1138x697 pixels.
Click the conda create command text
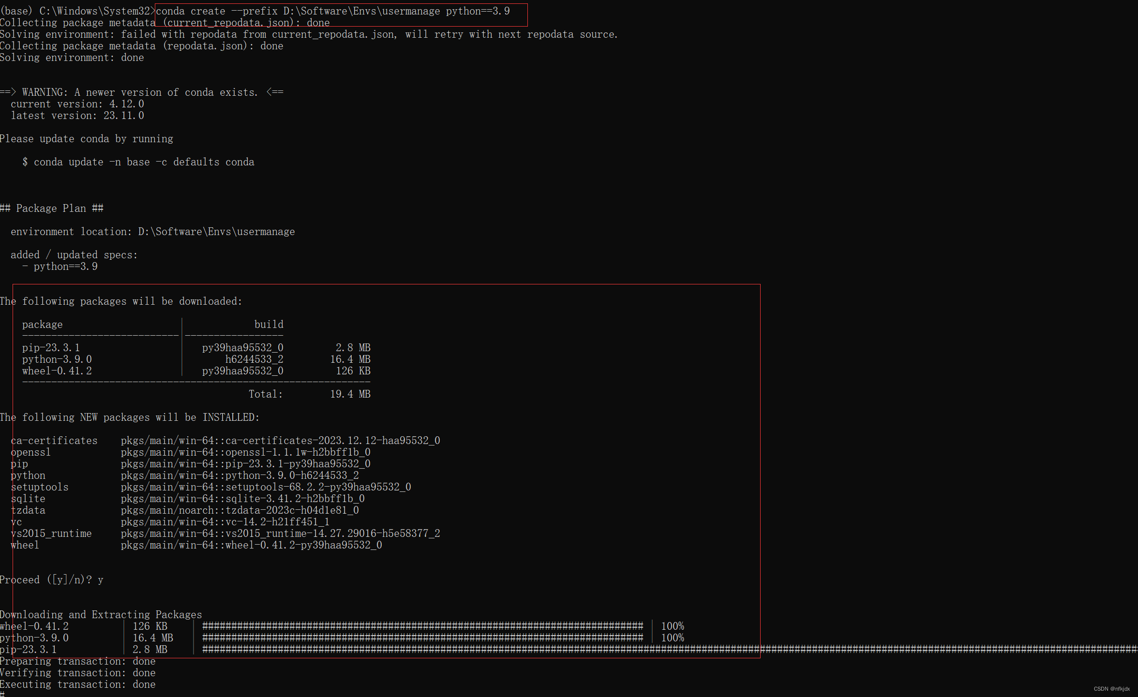332,11
